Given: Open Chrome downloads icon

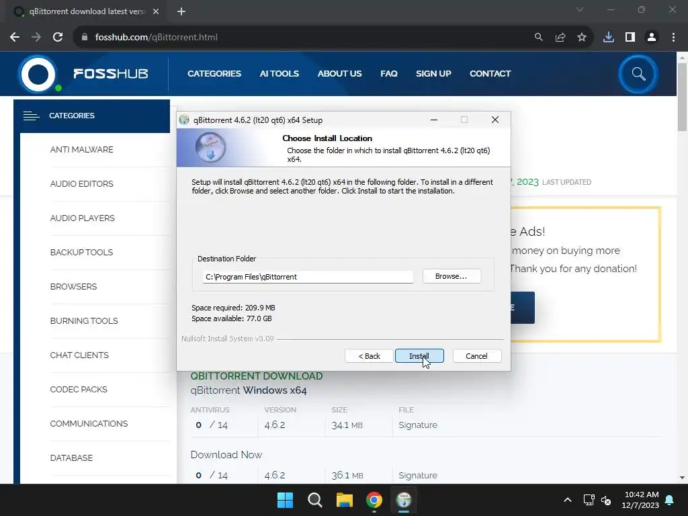Looking at the screenshot, I should coord(609,38).
